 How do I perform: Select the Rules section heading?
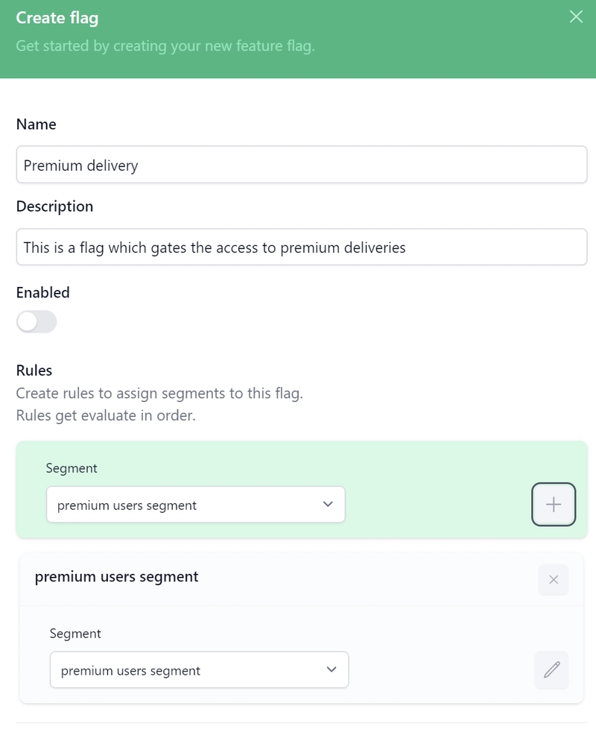[x=34, y=370]
